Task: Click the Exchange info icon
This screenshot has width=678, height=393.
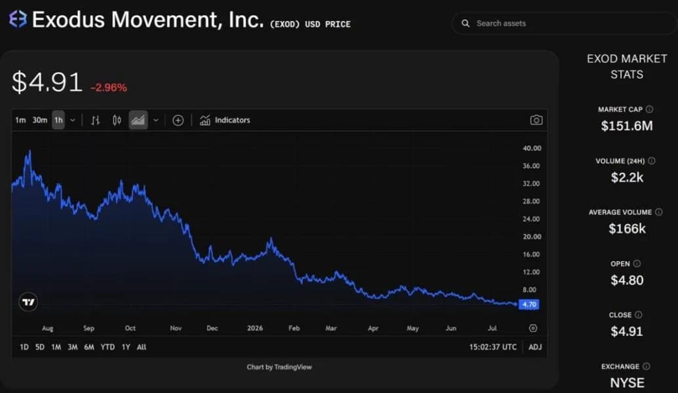Action: pos(647,366)
